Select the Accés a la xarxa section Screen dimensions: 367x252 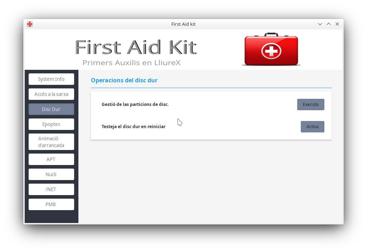[x=51, y=94]
